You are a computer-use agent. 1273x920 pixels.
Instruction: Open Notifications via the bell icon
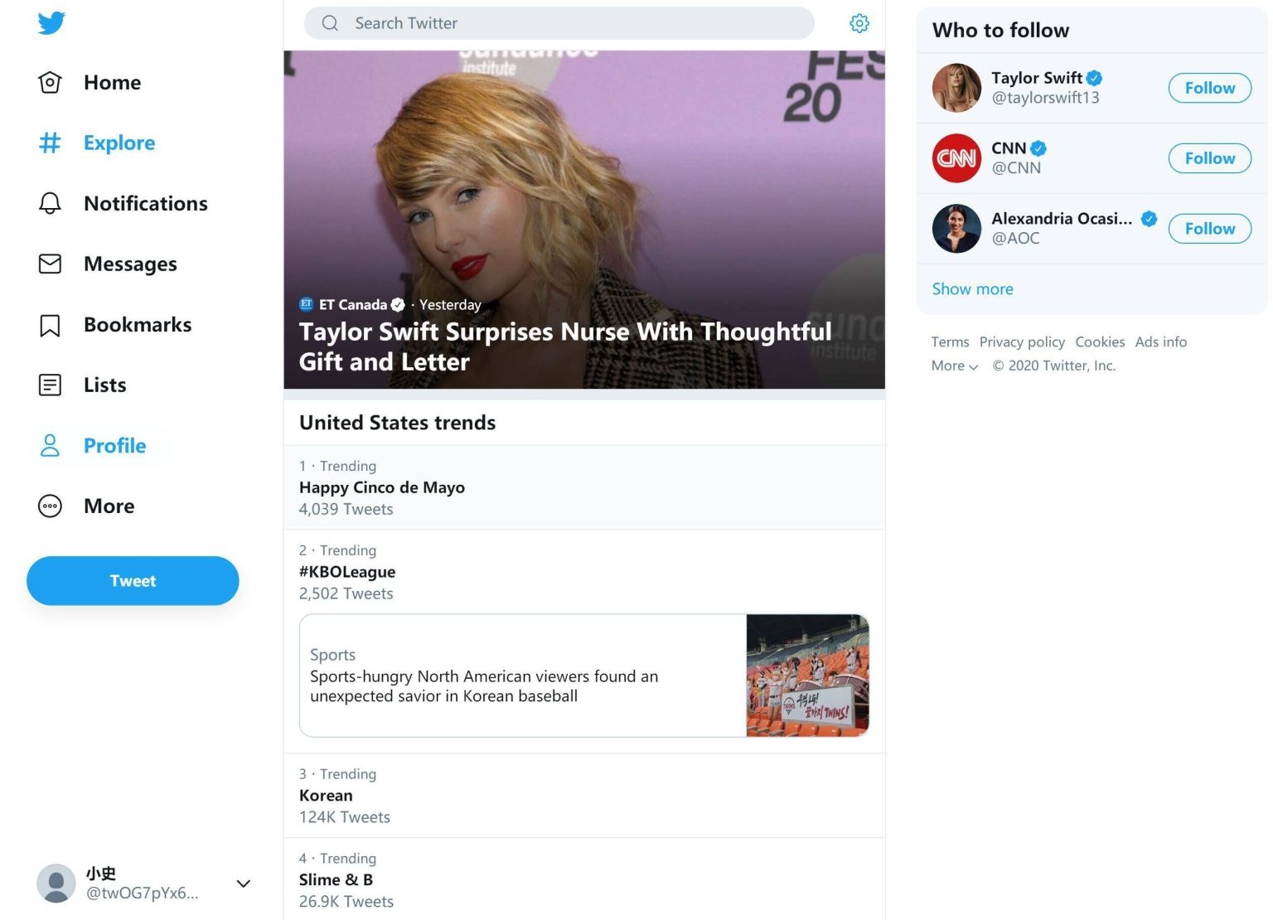click(50, 203)
